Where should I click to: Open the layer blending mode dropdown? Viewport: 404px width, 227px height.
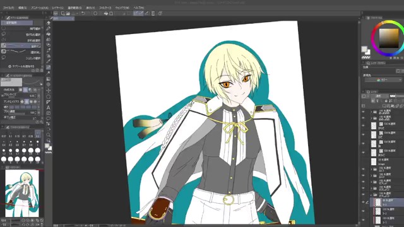click(x=378, y=96)
